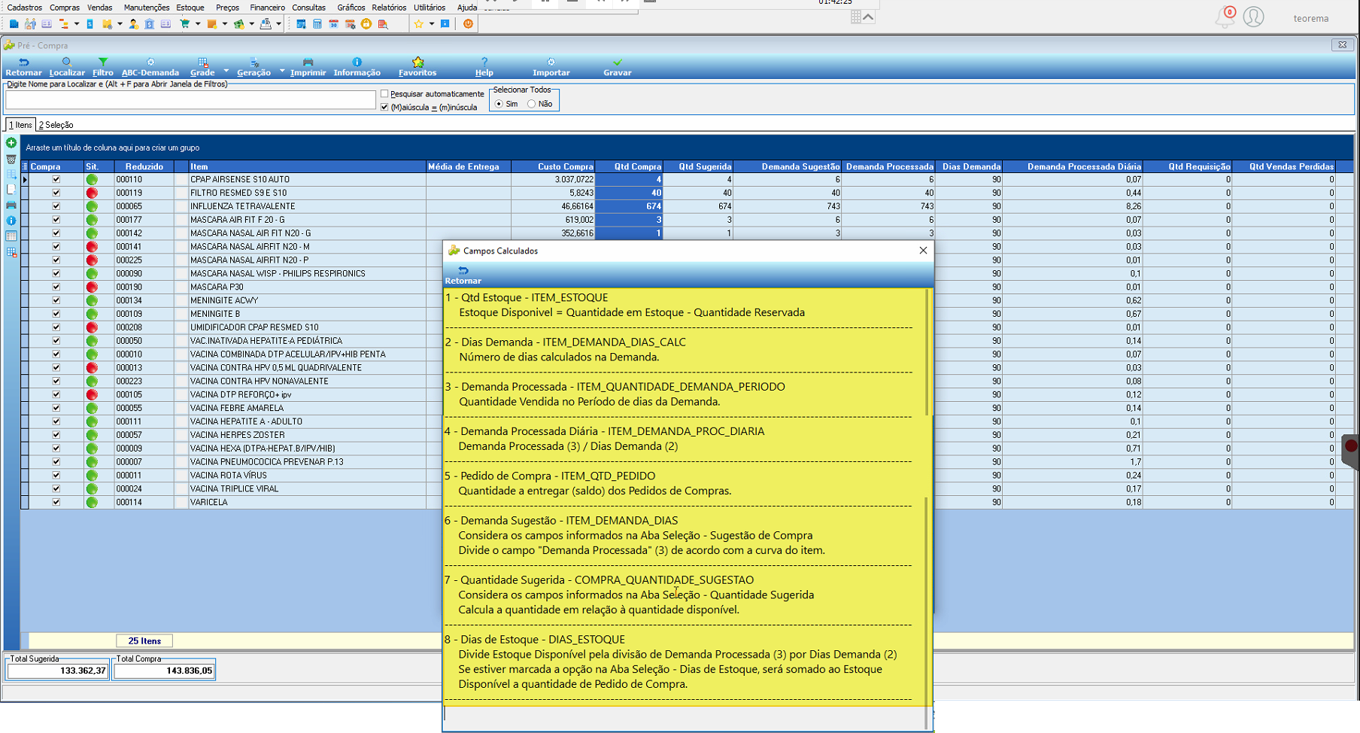Screen dimensions: 1360x733
Task: Switch to the 2 Seleção tab
Action: tap(56, 125)
